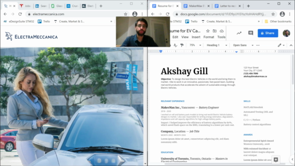
Task: Open Trello bookmark in right window
Action: point(191,22)
